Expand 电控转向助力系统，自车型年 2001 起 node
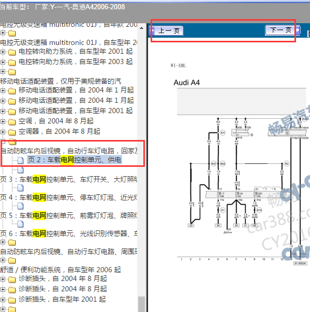 [x=3, y=52]
